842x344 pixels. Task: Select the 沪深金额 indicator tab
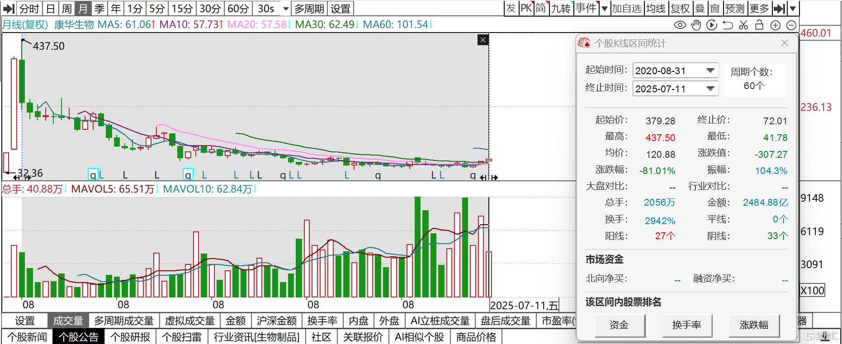point(277,321)
